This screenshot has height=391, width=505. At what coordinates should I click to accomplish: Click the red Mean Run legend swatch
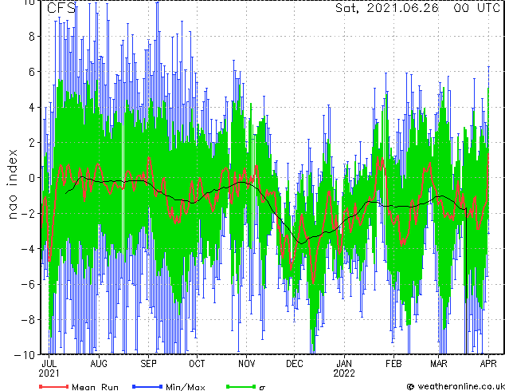[54, 386]
